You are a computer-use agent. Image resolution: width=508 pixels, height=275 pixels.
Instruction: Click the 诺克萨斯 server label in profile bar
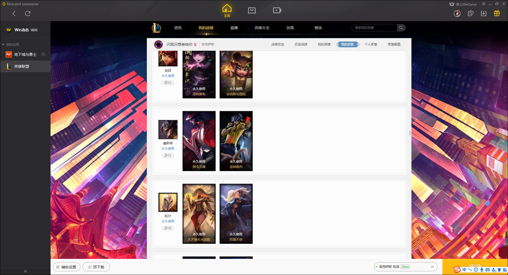[208, 44]
